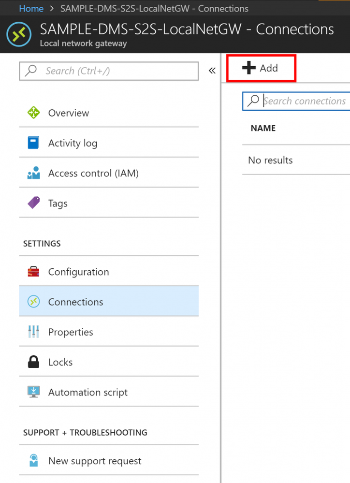Click the SETTINGS section heading

click(x=42, y=244)
